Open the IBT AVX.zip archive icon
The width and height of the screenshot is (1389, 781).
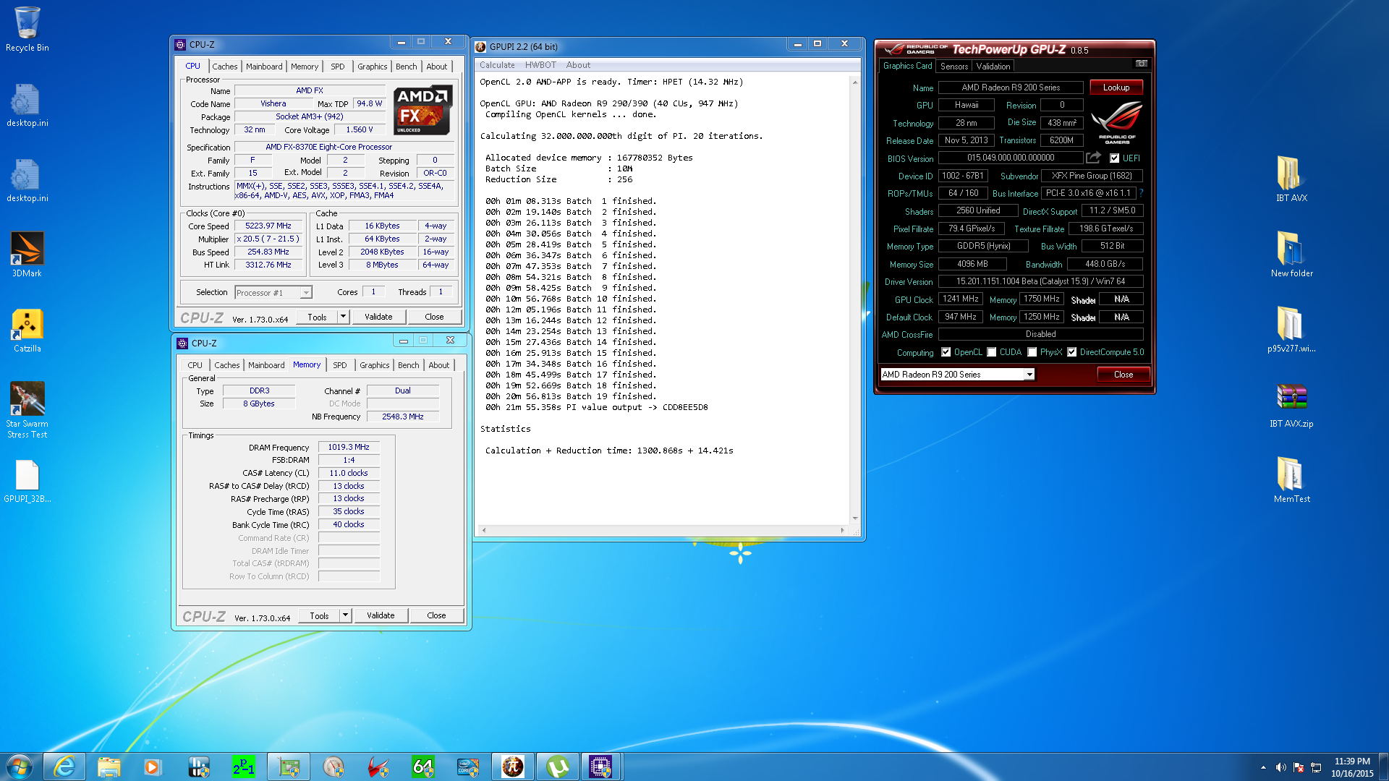pyautogui.click(x=1291, y=405)
